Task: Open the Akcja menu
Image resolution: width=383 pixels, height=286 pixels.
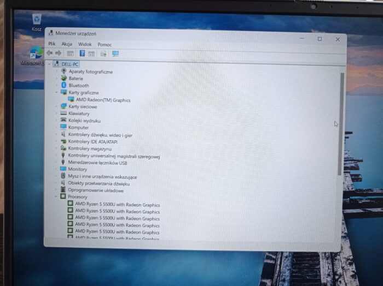Action: (67, 44)
